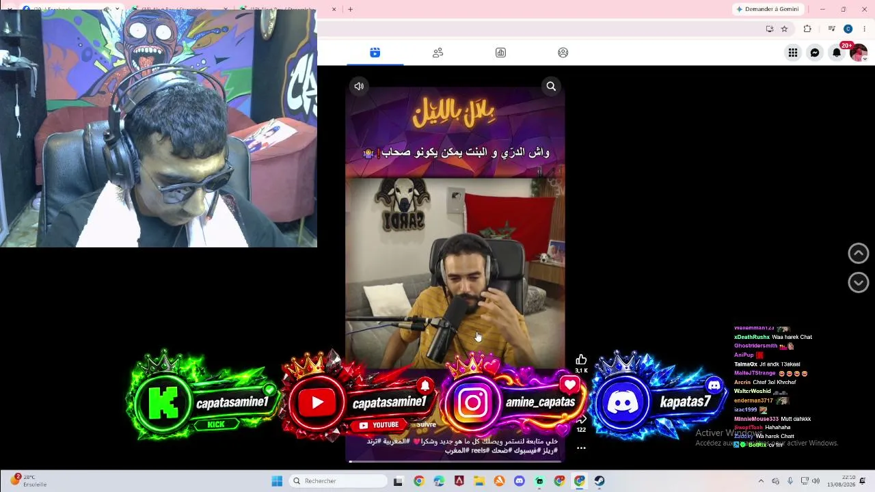The image size is (875, 492).
Task: Open the reel's three-dot options
Action: [581, 448]
